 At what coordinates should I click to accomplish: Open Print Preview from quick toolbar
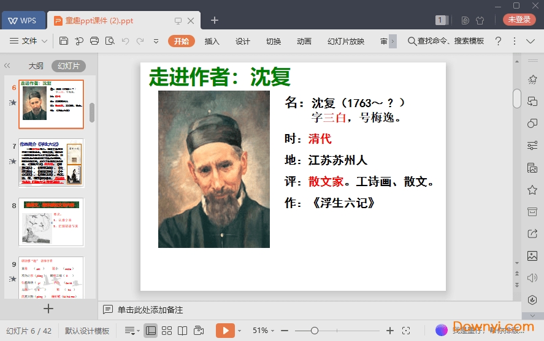tap(110, 41)
